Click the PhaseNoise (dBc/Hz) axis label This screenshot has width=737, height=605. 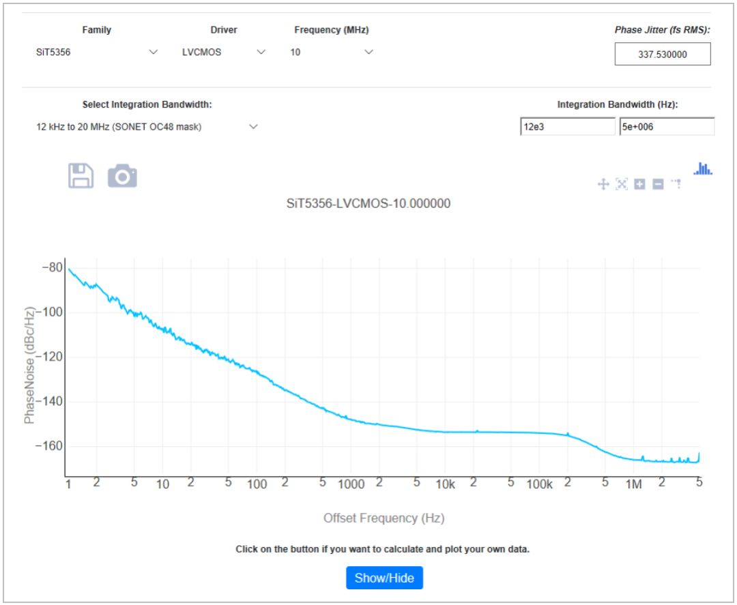click(29, 365)
